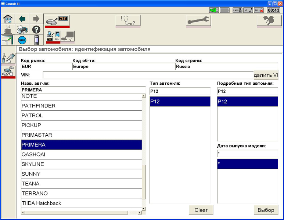
Task: Open Help question mark icon
Action: click(x=36, y=29)
